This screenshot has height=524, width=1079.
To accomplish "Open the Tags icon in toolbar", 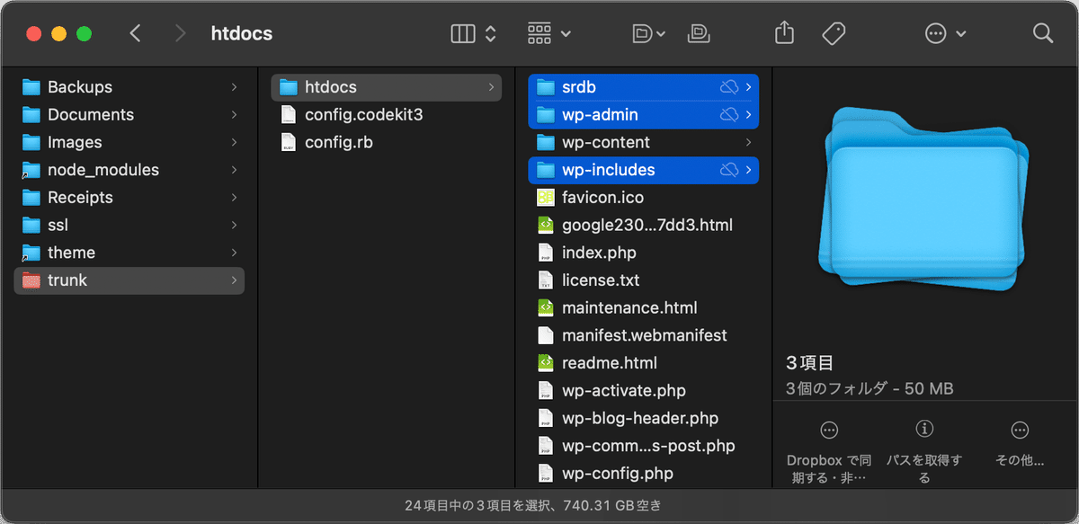I will (834, 33).
